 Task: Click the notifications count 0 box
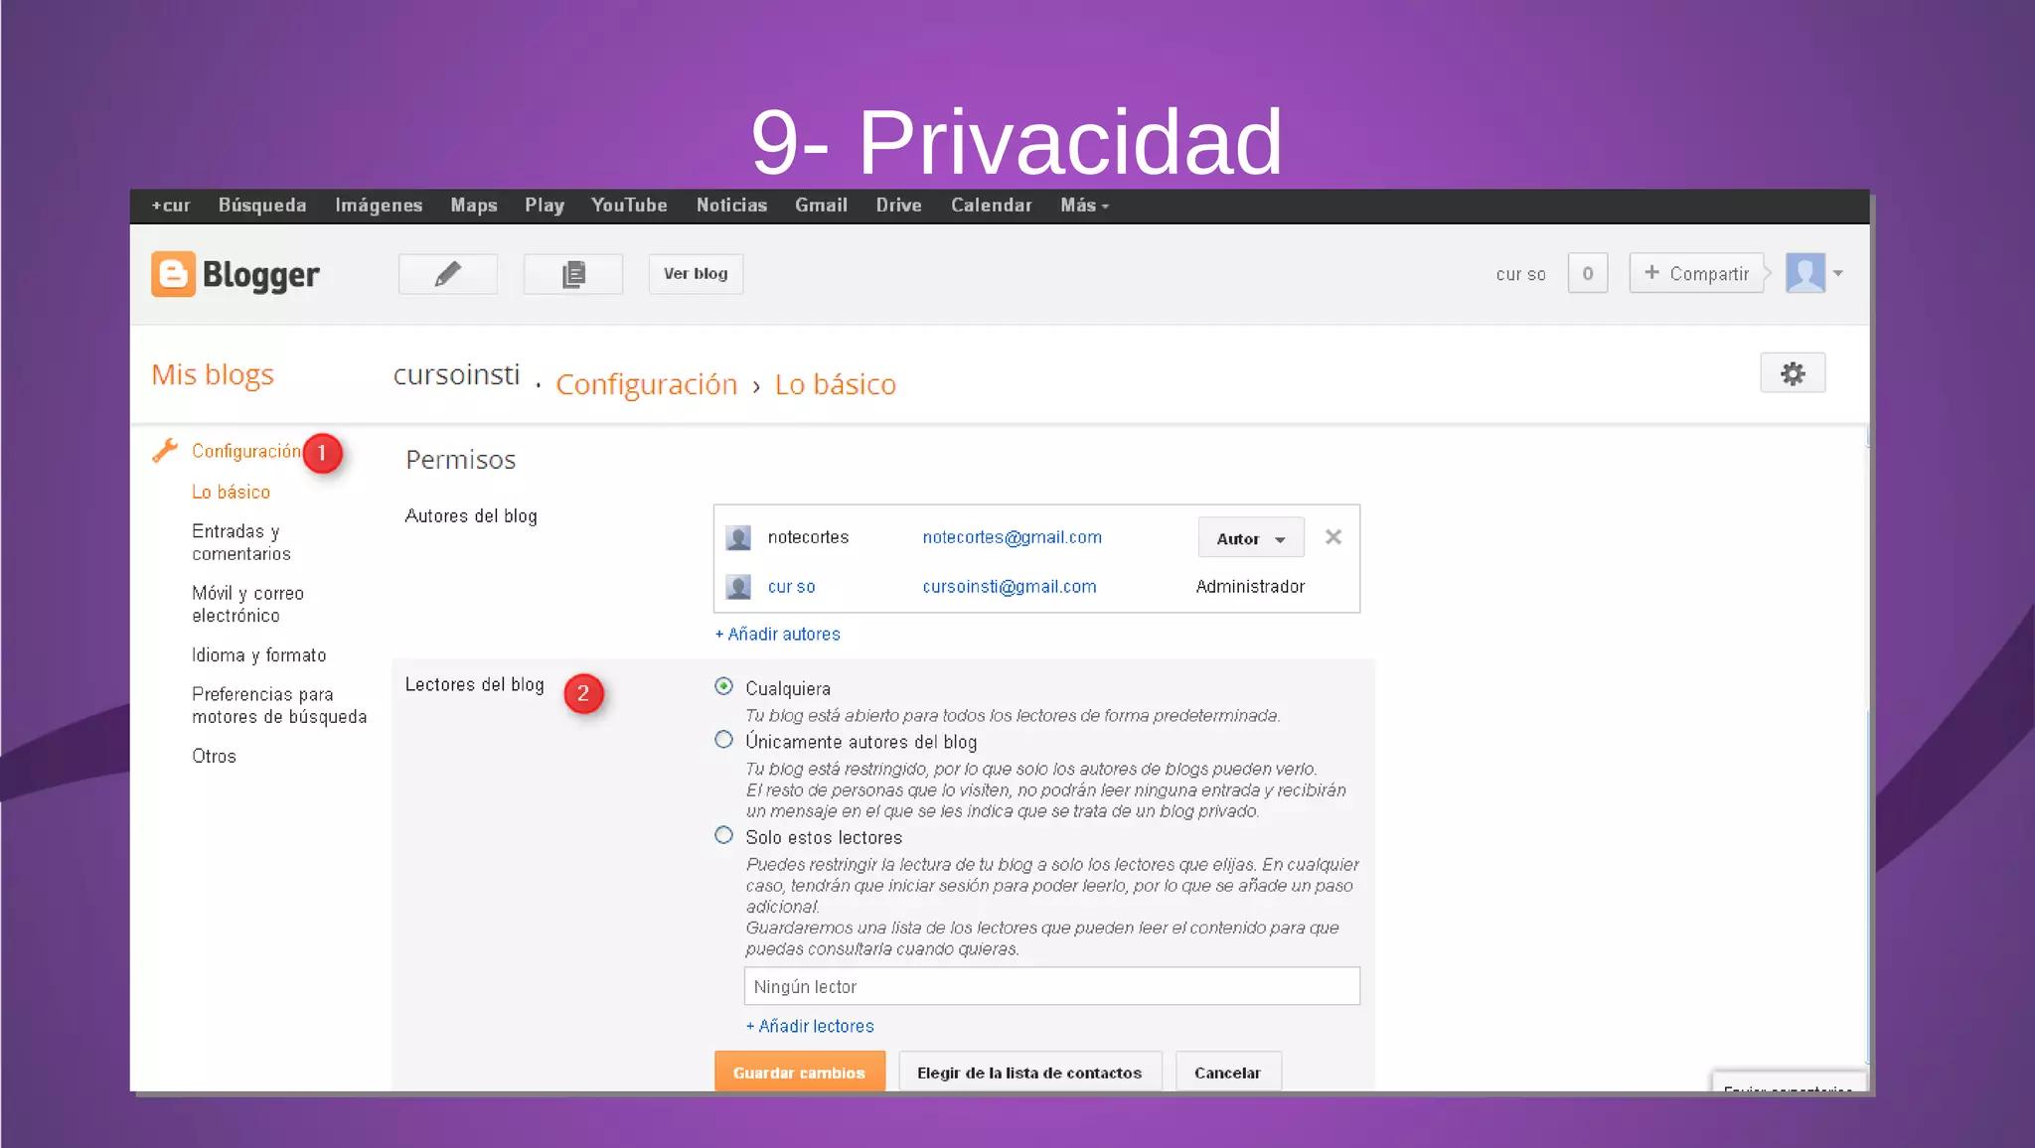[1588, 273]
